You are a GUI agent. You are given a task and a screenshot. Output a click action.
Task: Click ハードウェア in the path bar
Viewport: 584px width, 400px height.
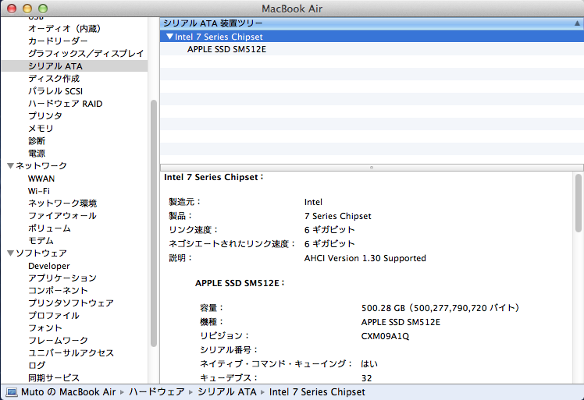(x=157, y=392)
